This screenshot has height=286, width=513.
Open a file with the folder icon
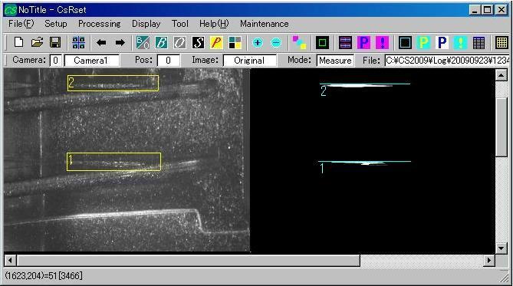(x=38, y=42)
